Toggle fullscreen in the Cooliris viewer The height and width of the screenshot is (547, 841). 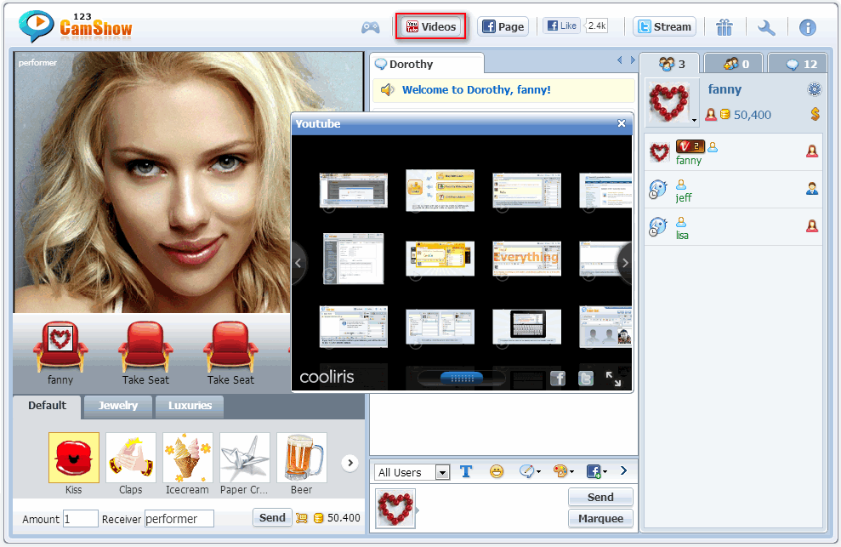(612, 379)
